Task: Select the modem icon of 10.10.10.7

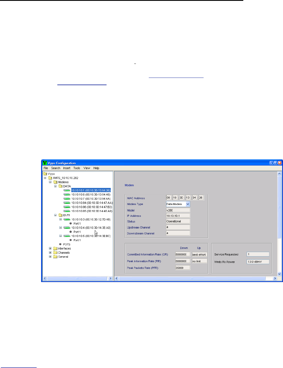Action: pyautogui.click(x=67, y=199)
